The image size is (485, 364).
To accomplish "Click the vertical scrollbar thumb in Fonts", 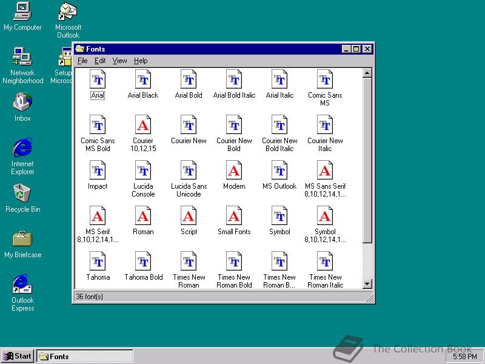I will point(367,160).
